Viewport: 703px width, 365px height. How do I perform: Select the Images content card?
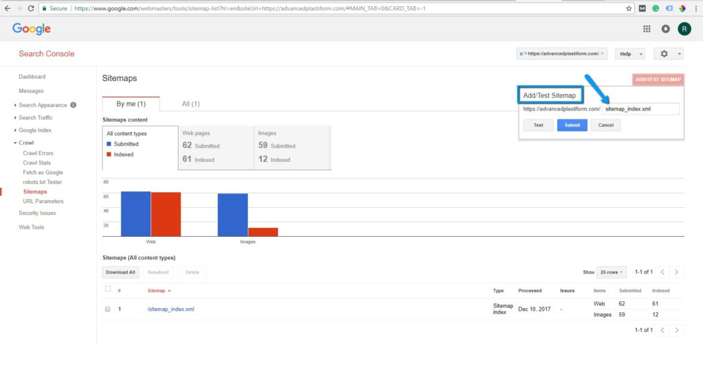tap(292, 148)
